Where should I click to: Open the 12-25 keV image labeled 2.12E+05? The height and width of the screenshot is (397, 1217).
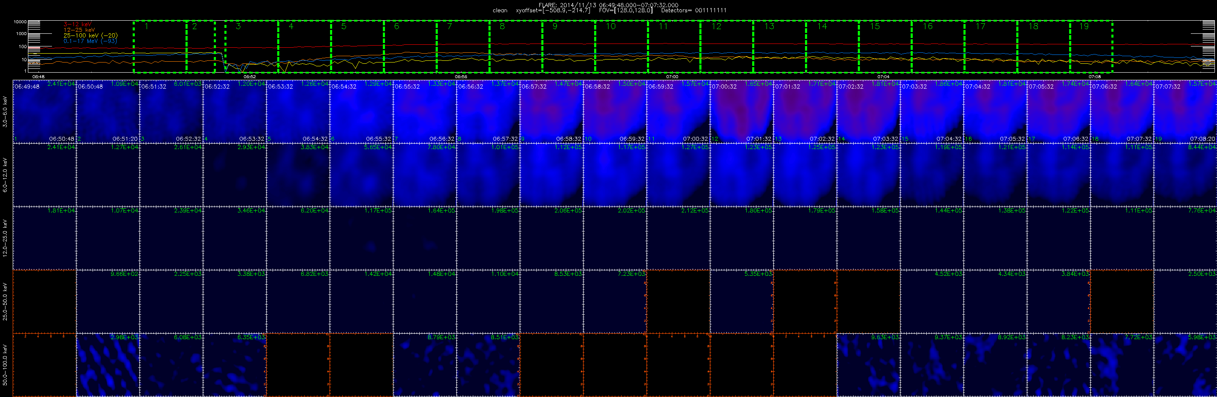pyautogui.click(x=678, y=238)
